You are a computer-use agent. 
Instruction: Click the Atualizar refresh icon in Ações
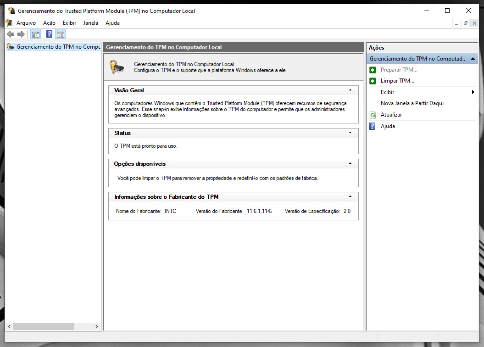[x=373, y=115]
